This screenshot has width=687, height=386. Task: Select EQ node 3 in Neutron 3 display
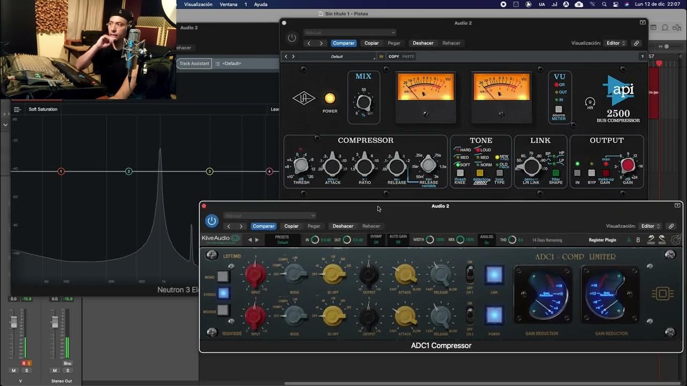coord(210,171)
